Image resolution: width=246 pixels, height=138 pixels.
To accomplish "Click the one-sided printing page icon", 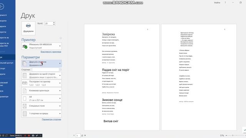I will pos(25,76).
